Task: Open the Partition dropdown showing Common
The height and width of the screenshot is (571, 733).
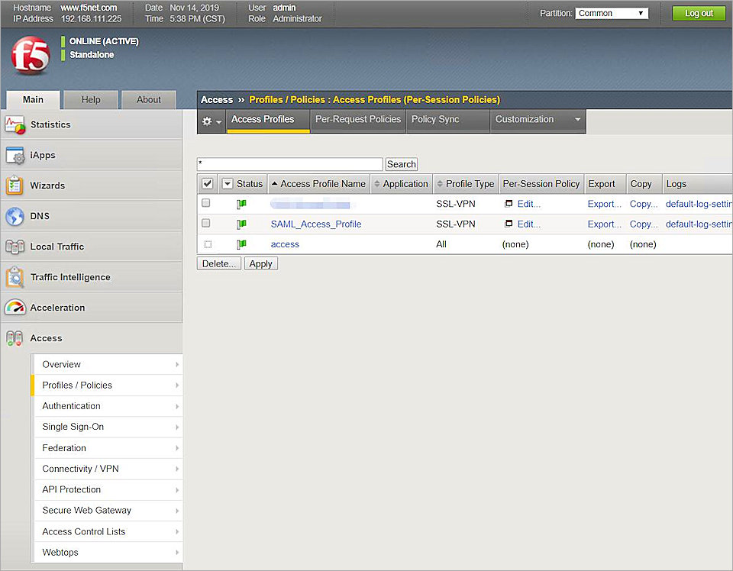Action: click(x=611, y=12)
